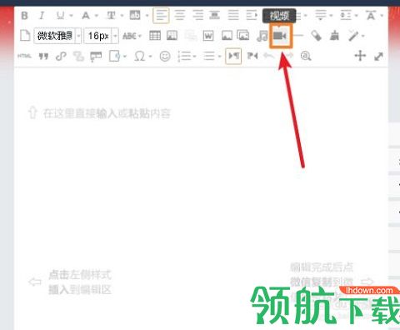Remove link with the unlink icon
400x330 pixels.
coord(78,57)
